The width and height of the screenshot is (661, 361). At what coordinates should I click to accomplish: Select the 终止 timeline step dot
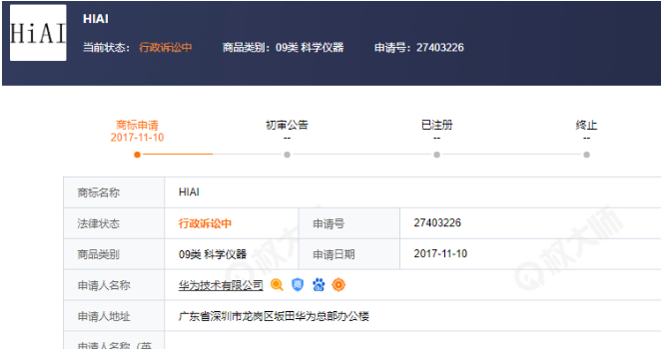[586, 155]
